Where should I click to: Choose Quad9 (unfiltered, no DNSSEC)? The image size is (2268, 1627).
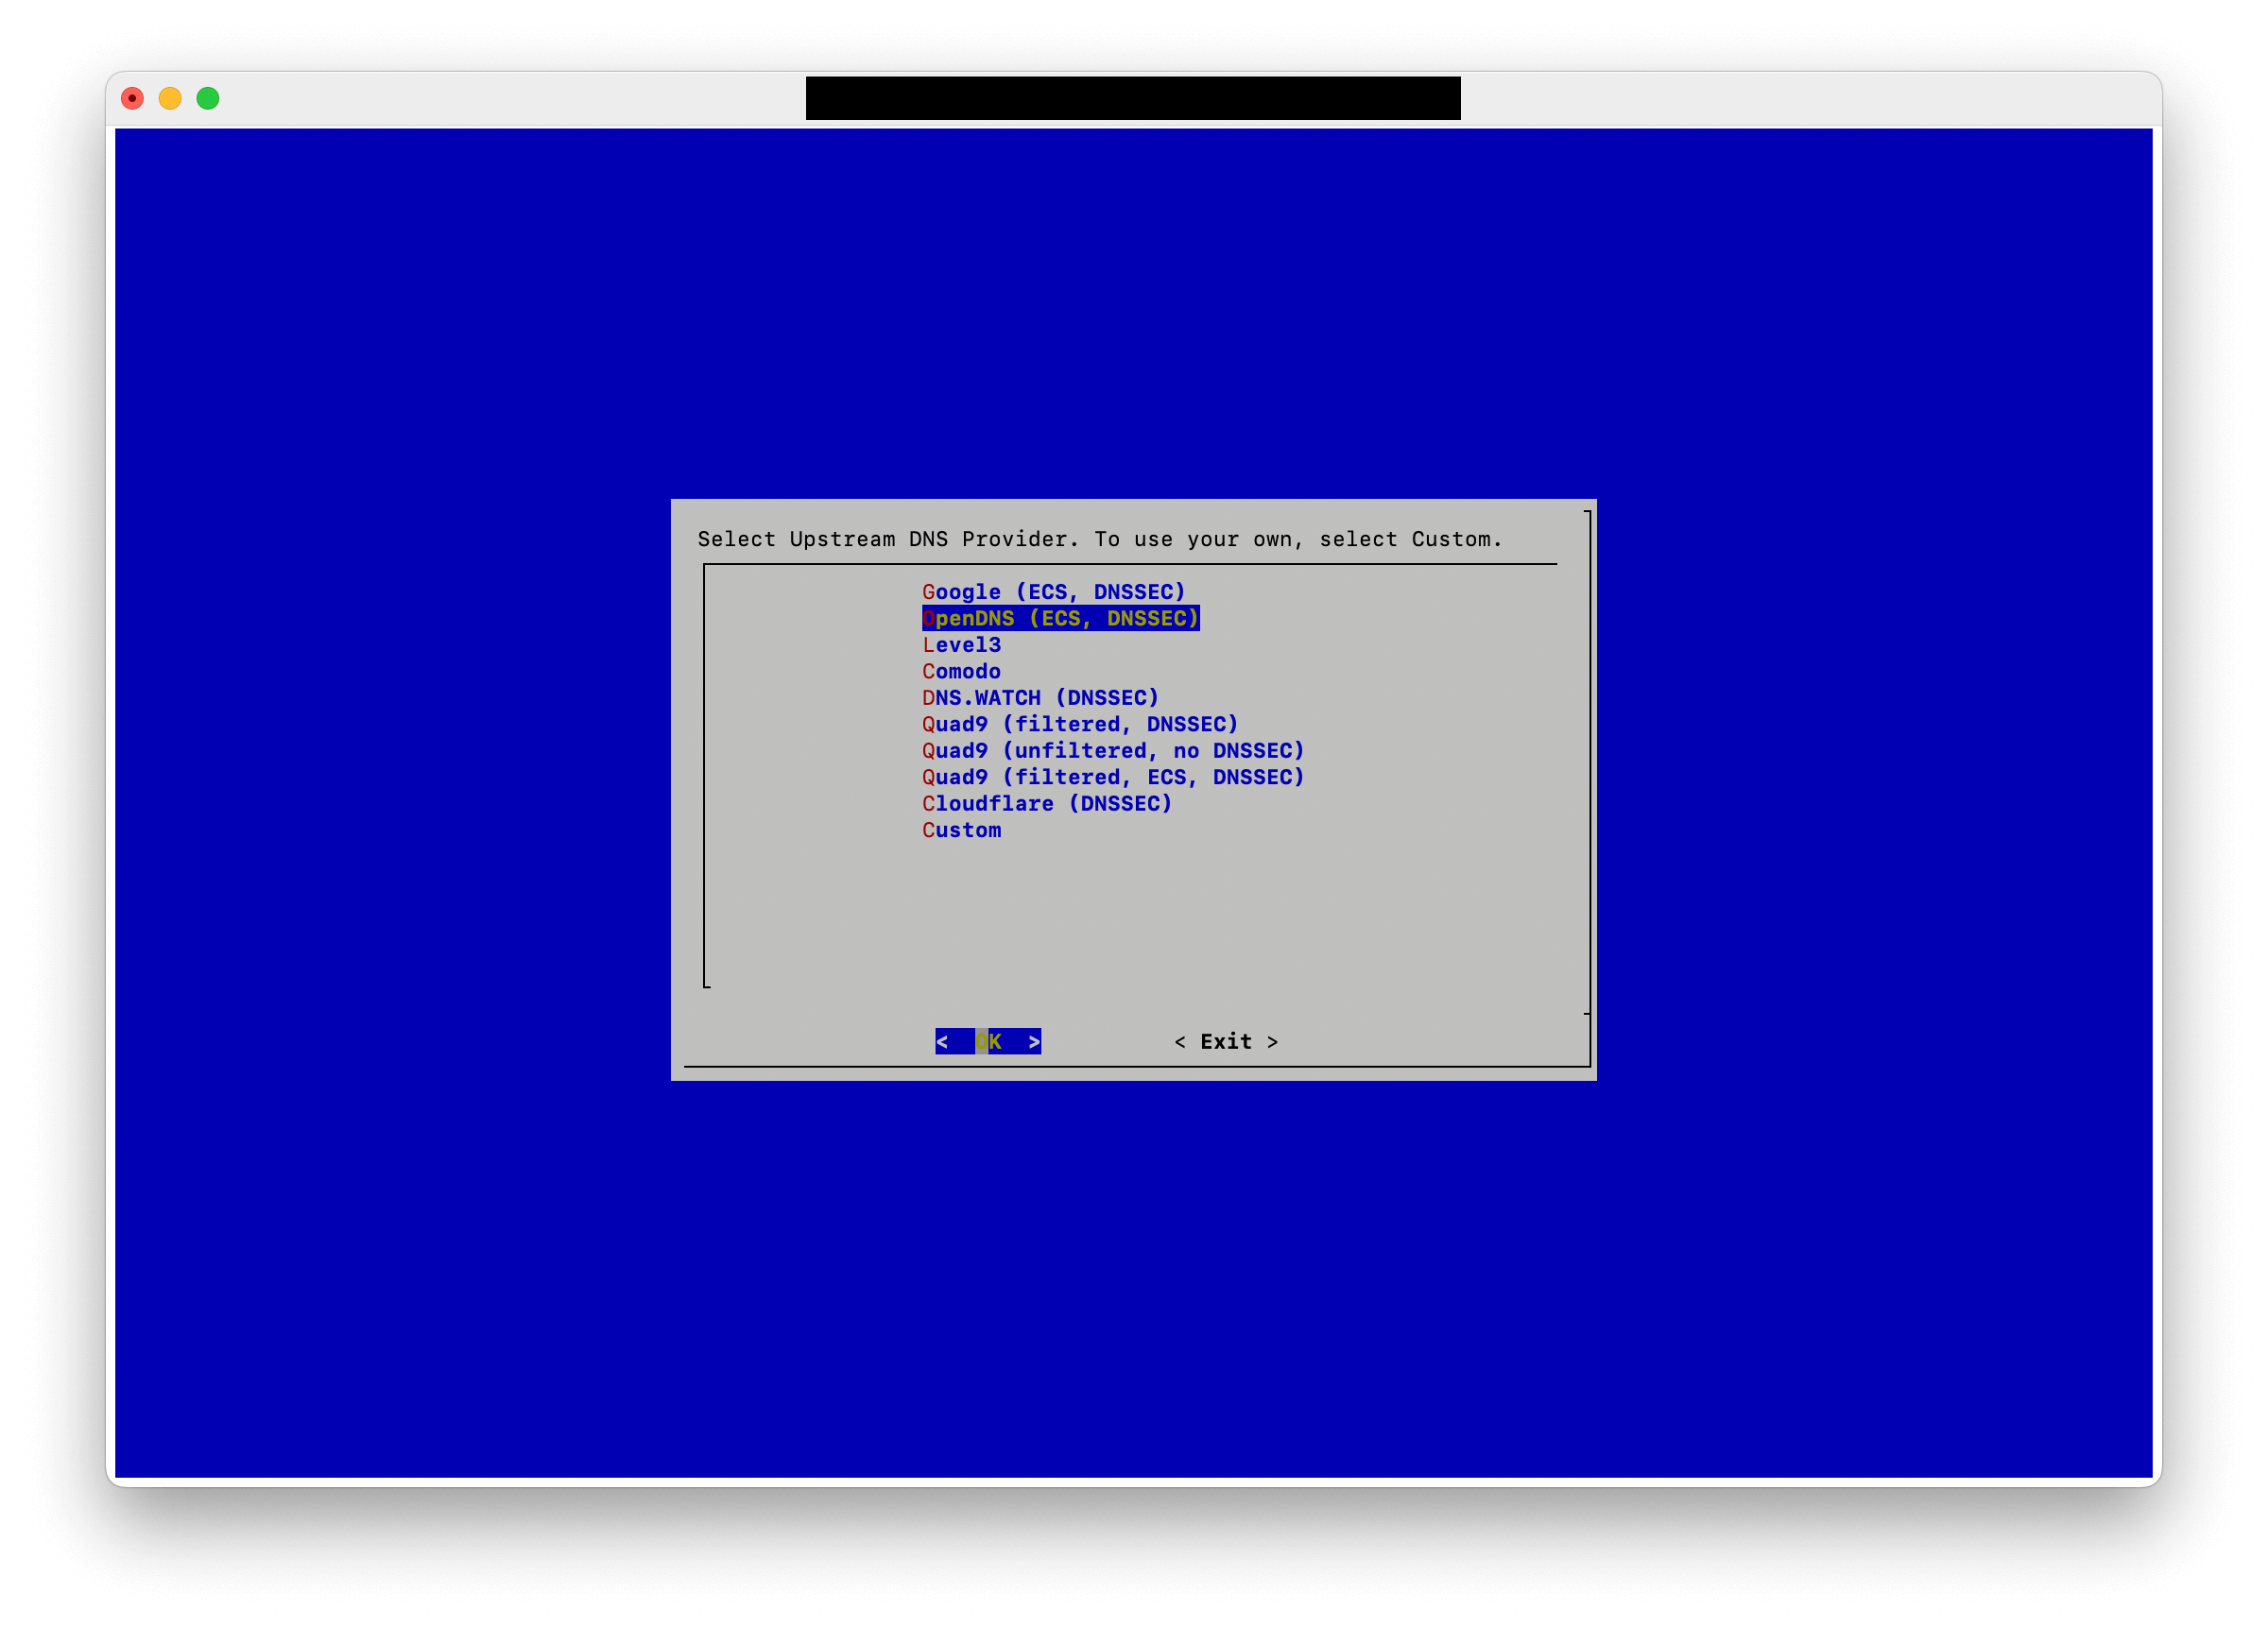(1112, 751)
